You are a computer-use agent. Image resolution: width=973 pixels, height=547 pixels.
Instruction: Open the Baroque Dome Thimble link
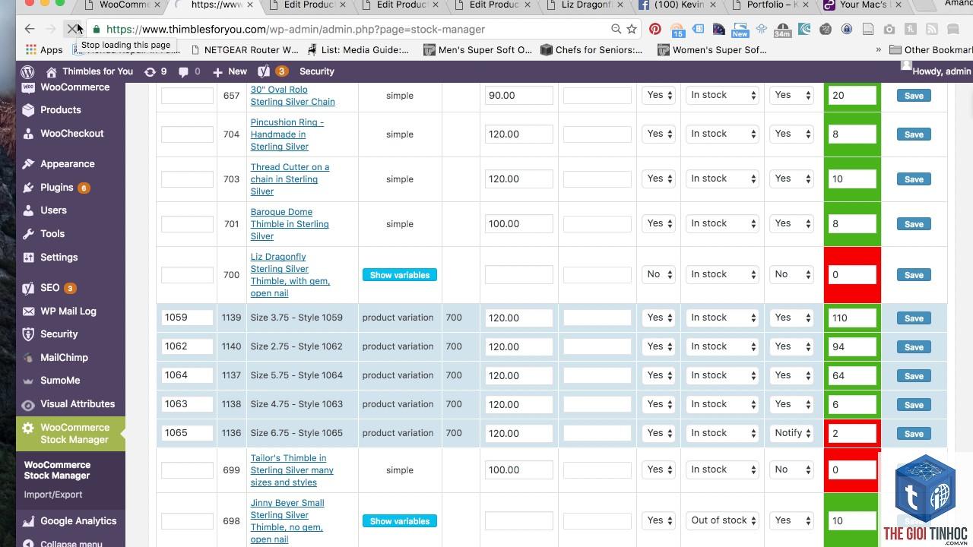[290, 224]
